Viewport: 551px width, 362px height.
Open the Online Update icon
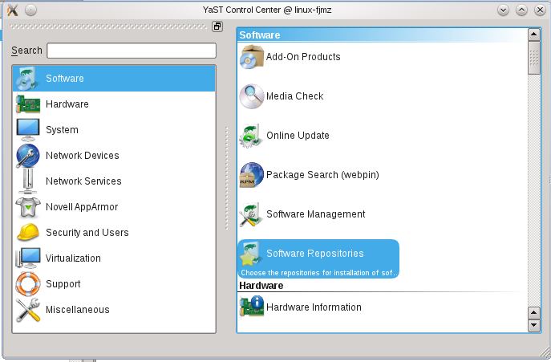tap(251, 136)
